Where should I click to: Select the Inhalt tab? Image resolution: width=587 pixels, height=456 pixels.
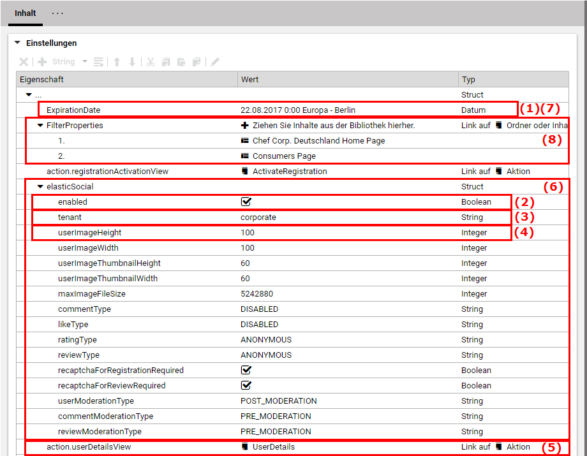pyautogui.click(x=25, y=13)
